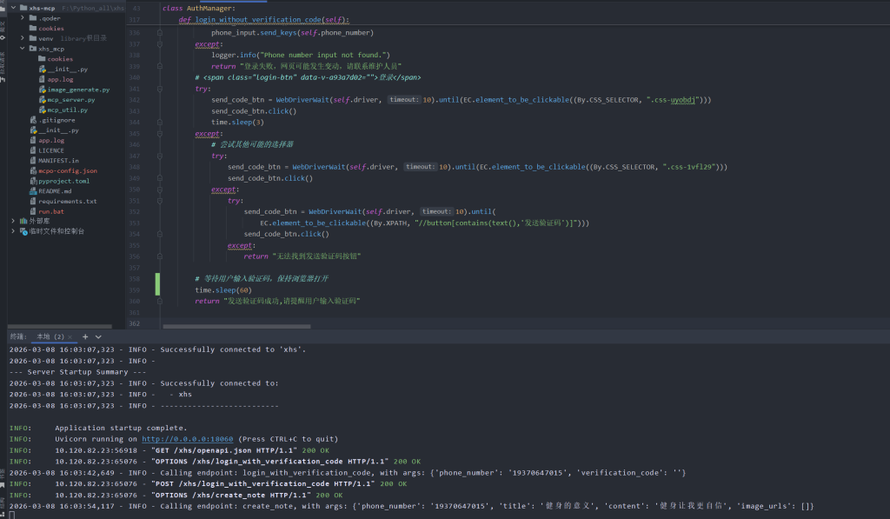
Task: Click the external libraries icon in tree
Action: coord(23,221)
